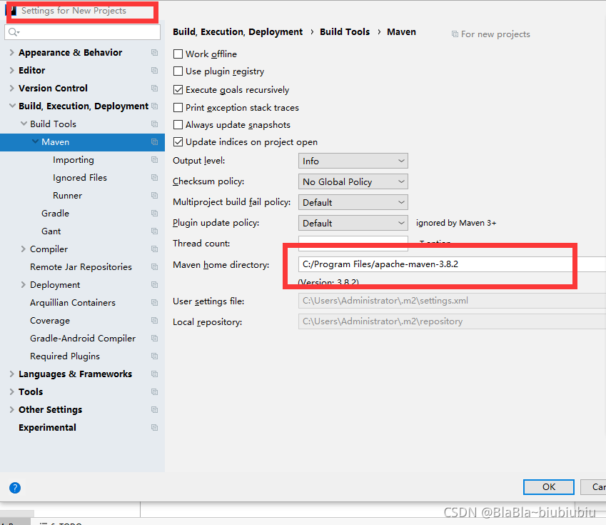Screen dimensions: 606x525
Task: Click Build Tools in breadcrumb
Action: [345, 31]
